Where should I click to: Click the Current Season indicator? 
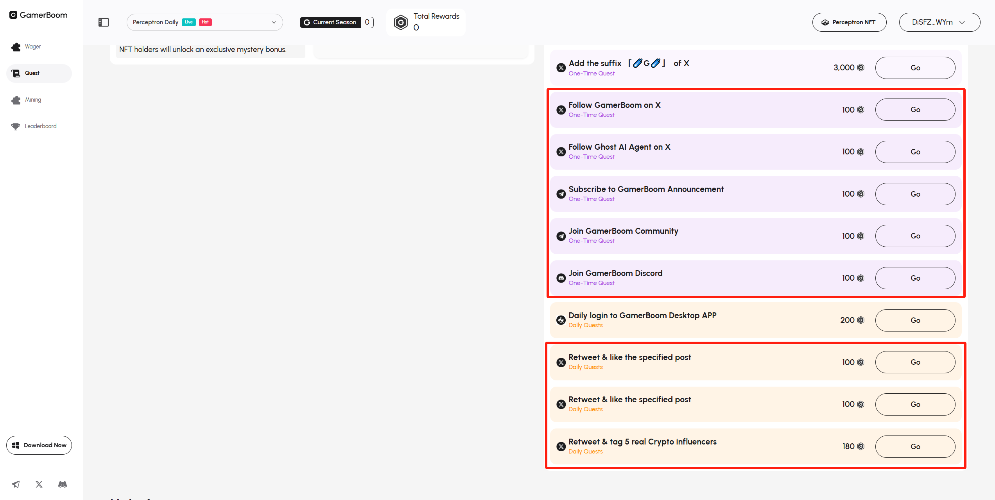pos(337,22)
